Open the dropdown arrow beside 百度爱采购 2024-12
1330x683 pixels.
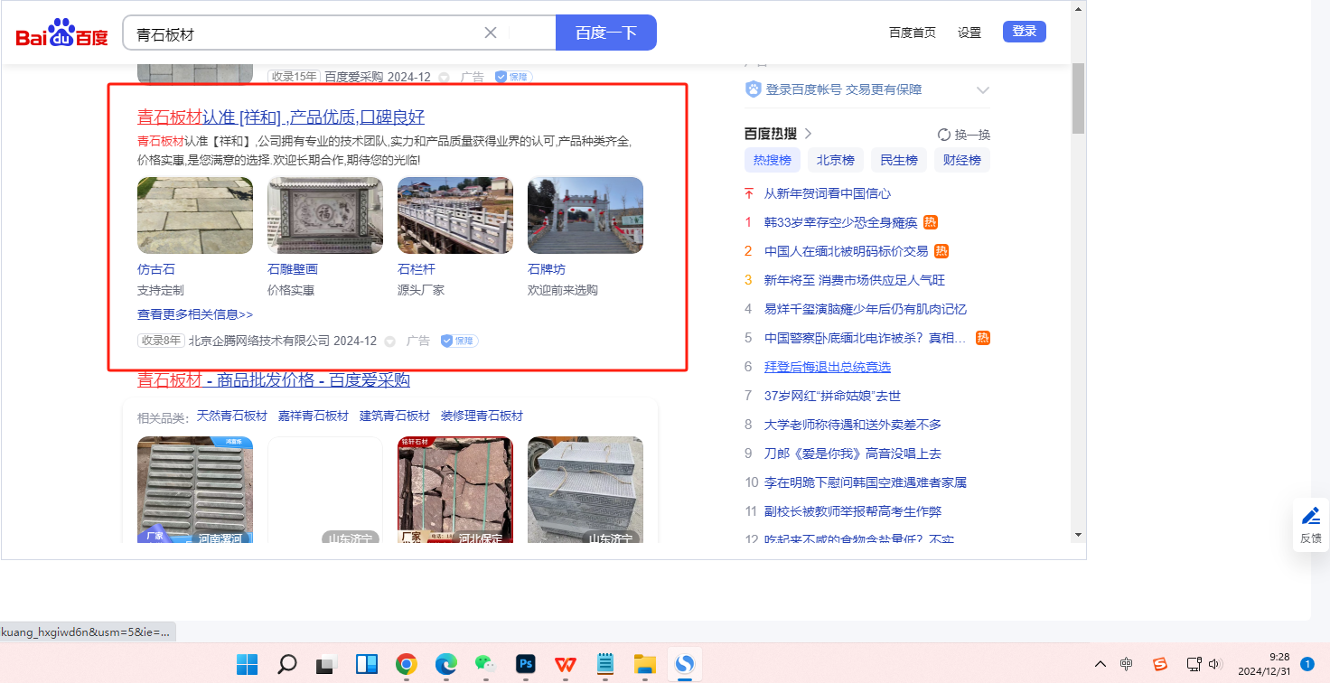coord(444,78)
